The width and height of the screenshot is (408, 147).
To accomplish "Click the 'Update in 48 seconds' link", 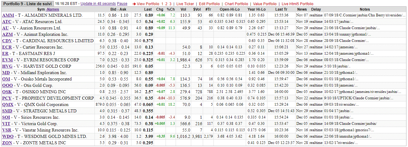I will click(98, 4).
